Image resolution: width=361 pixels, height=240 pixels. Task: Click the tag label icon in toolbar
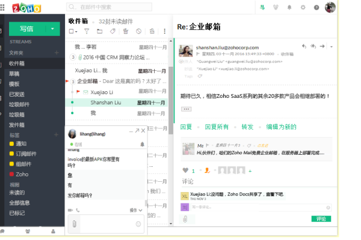tap(113, 31)
